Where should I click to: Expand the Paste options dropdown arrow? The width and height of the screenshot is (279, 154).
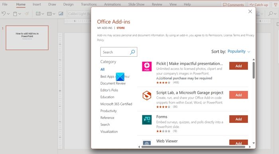(x=20, y=14)
